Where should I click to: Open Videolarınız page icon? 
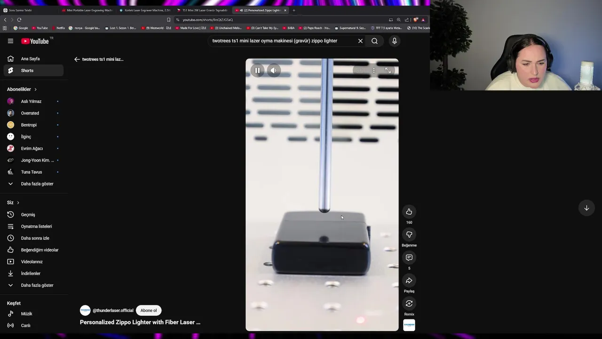[10, 262]
